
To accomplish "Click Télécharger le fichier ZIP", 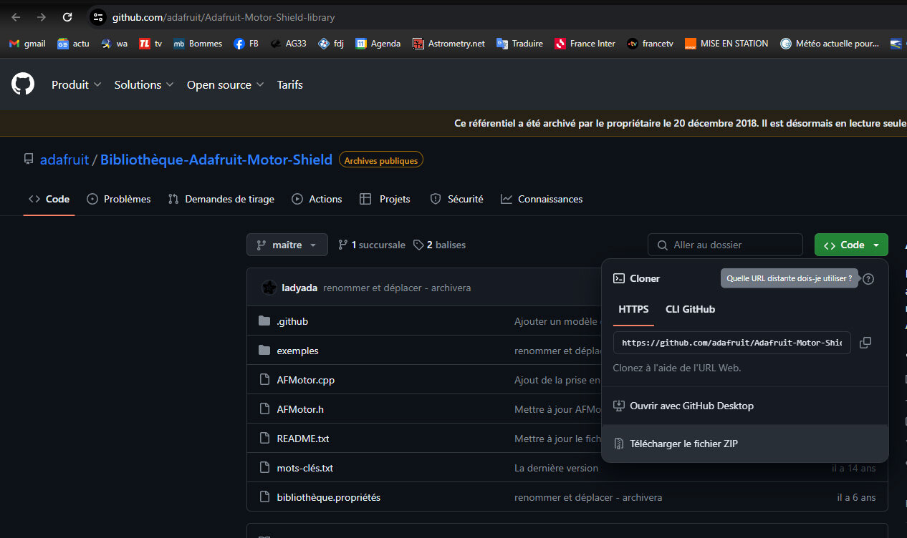I will click(745, 444).
